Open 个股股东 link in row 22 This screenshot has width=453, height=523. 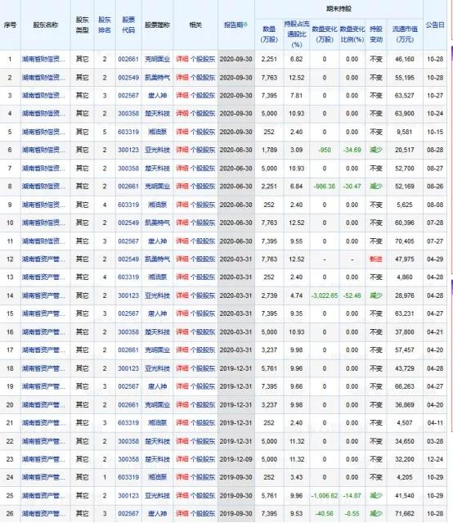click(x=203, y=441)
